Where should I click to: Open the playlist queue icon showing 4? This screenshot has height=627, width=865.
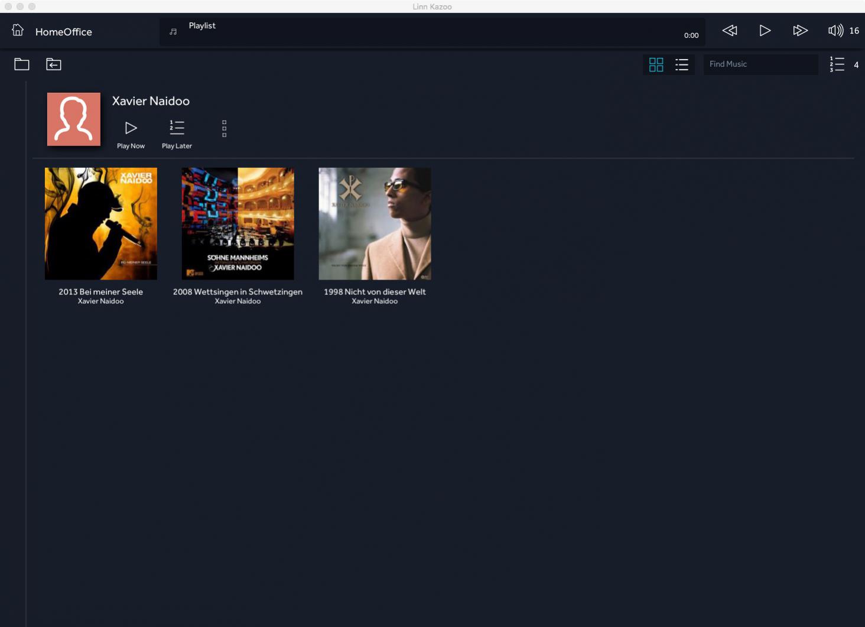point(837,64)
